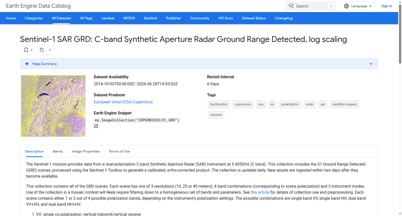This screenshot has width=402, height=216.
Task: Open snippet in Code Editor icon
Action: (x=96, y=126)
